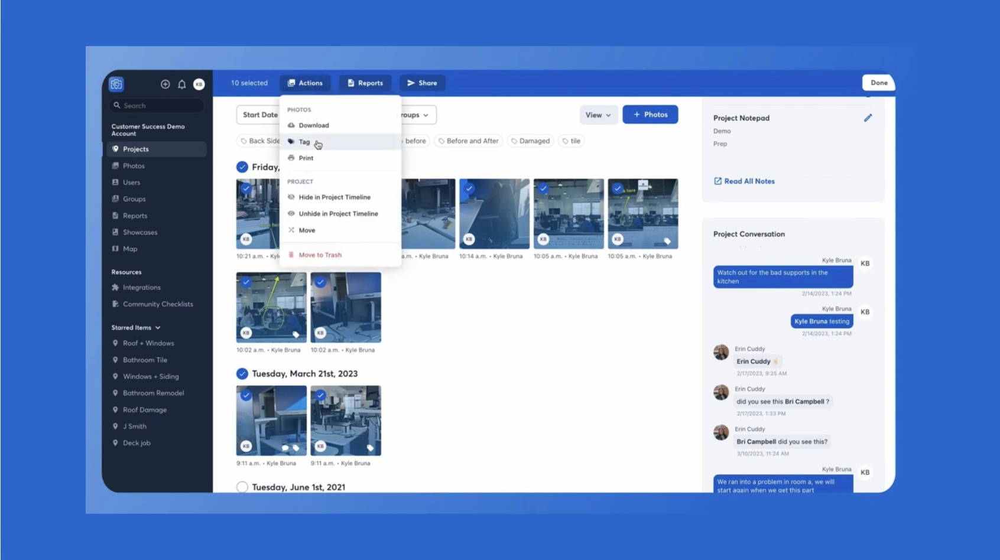Viewport: 1000px width, 560px height.
Task: Click the Start Date input field
Action: click(261, 115)
